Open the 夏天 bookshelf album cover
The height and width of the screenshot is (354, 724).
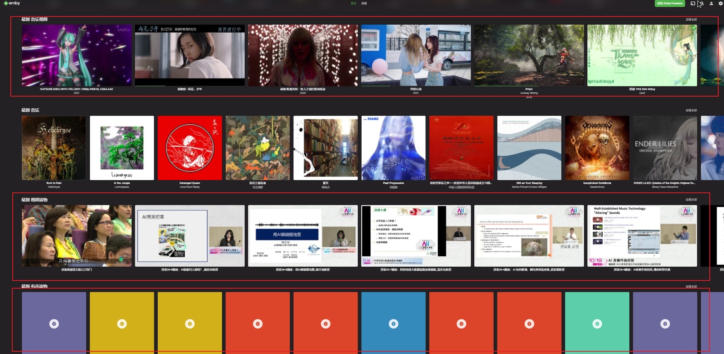pyautogui.click(x=325, y=148)
